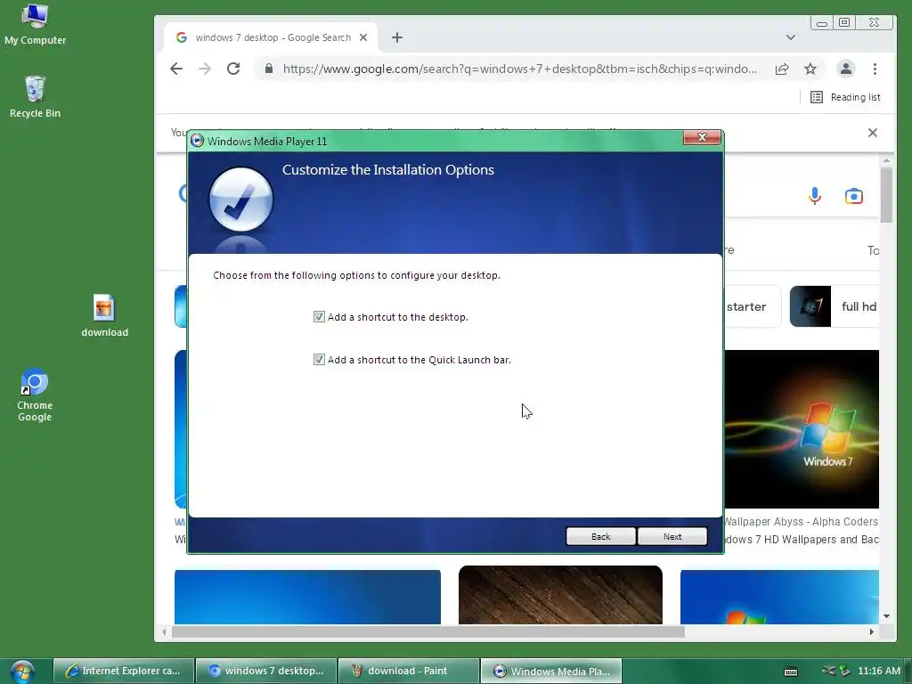The height and width of the screenshot is (684, 912).
Task: Open the Windows 7 logo wallpaper thumbnail
Action: (802, 429)
